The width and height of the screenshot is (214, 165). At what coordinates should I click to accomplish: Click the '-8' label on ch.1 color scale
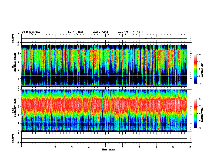click(199, 69)
